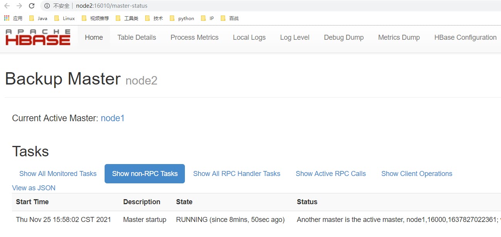Click the View as JSON link
The height and width of the screenshot is (237, 501).
point(34,188)
